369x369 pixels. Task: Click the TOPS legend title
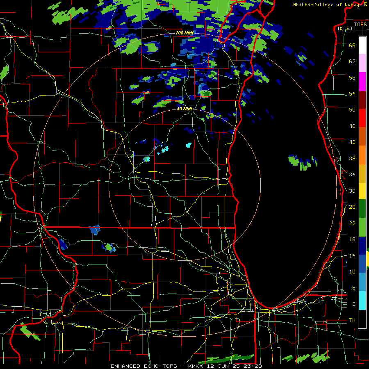pos(360,25)
